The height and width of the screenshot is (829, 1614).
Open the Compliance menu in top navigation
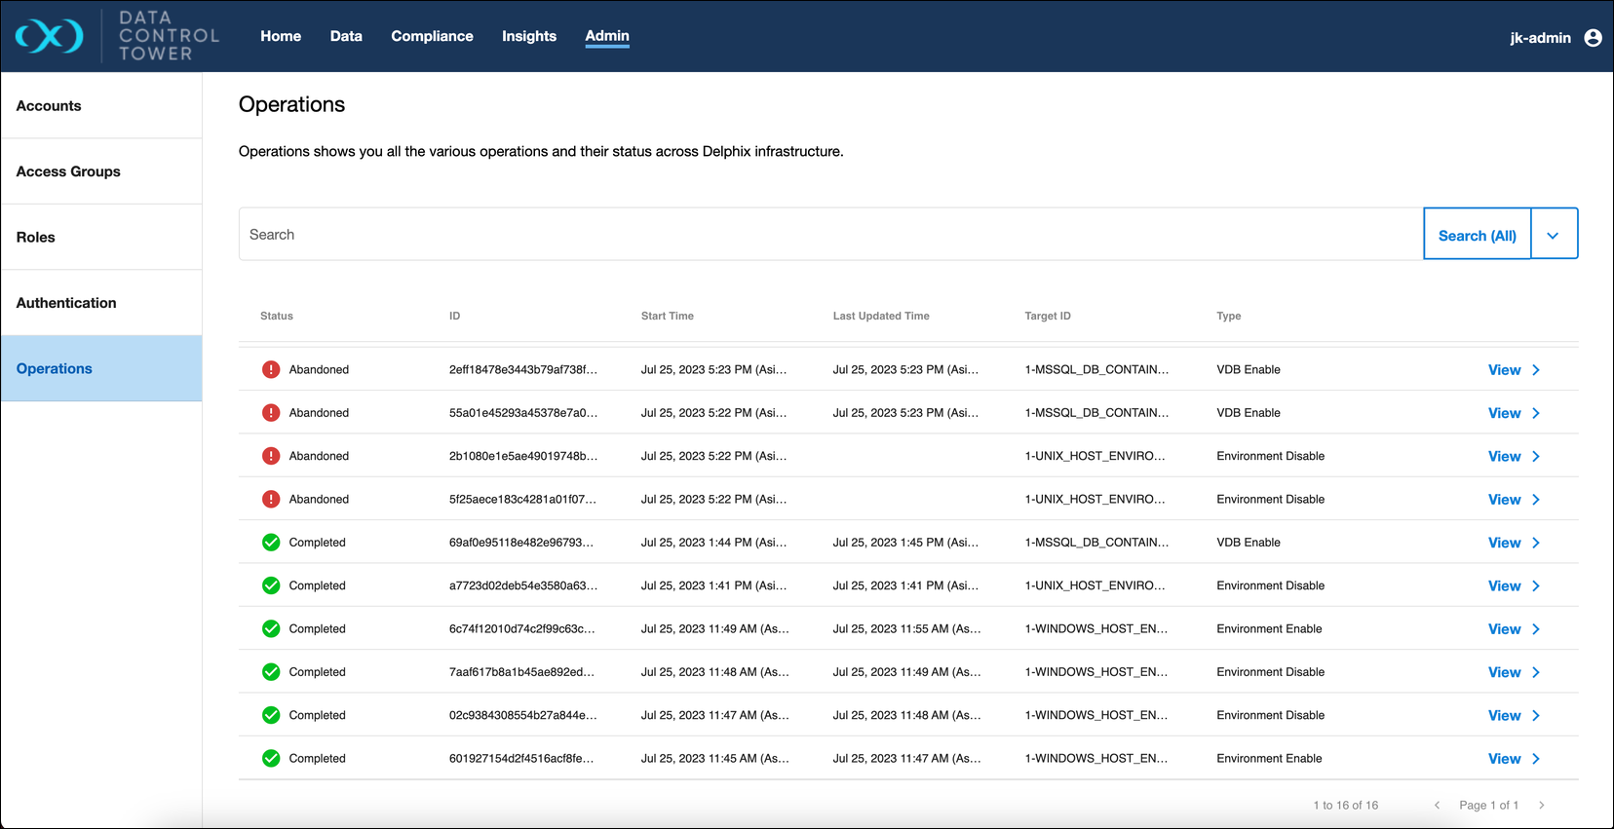point(432,36)
